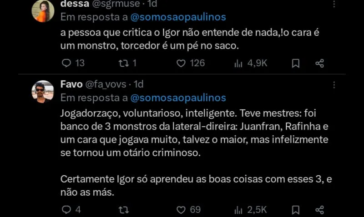Bookmark dessa's tweet
The height and width of the screenshot is (217, 364).
(295, 63)
